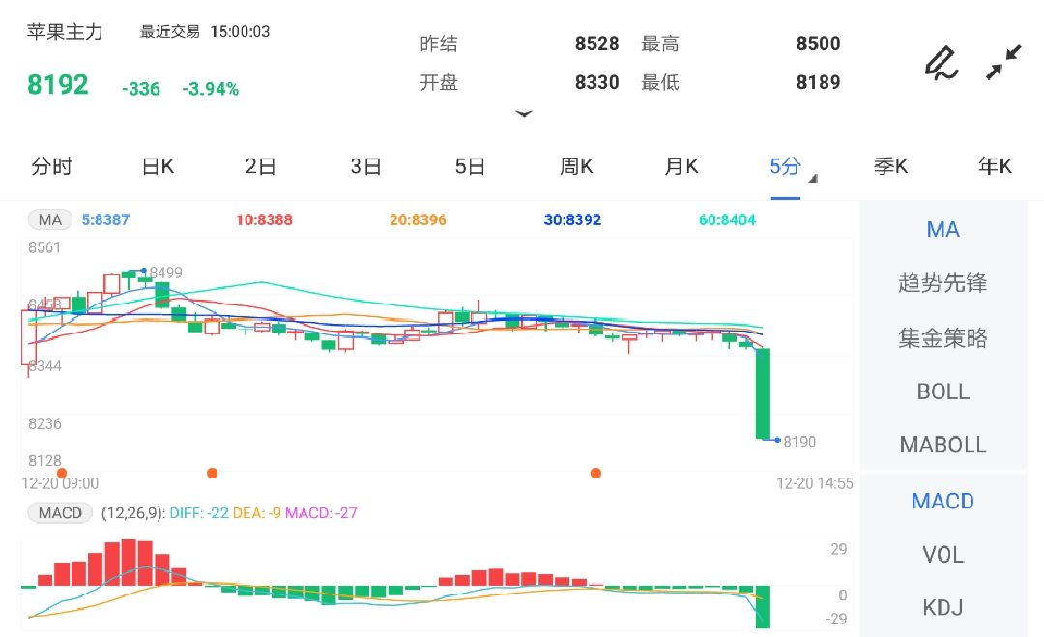Image resolution: width=1044 pixels, height=637 pixels.
Task: Click the MA 60:8404 value
Action: [x=728, y=219]
